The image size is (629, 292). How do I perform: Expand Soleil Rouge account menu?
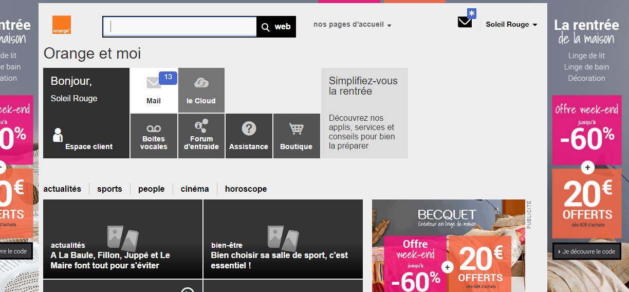click(511, 25)
